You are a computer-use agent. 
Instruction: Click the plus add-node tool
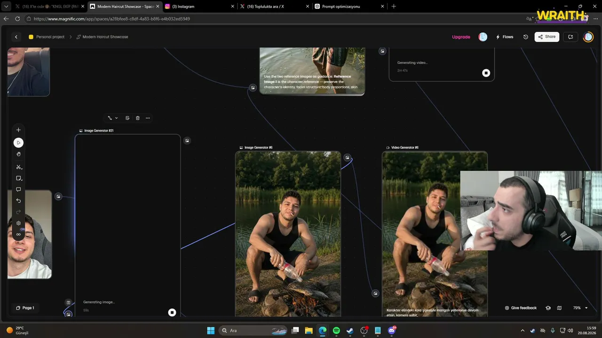point(18,130)
